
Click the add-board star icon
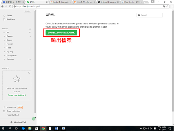[17, 79]
